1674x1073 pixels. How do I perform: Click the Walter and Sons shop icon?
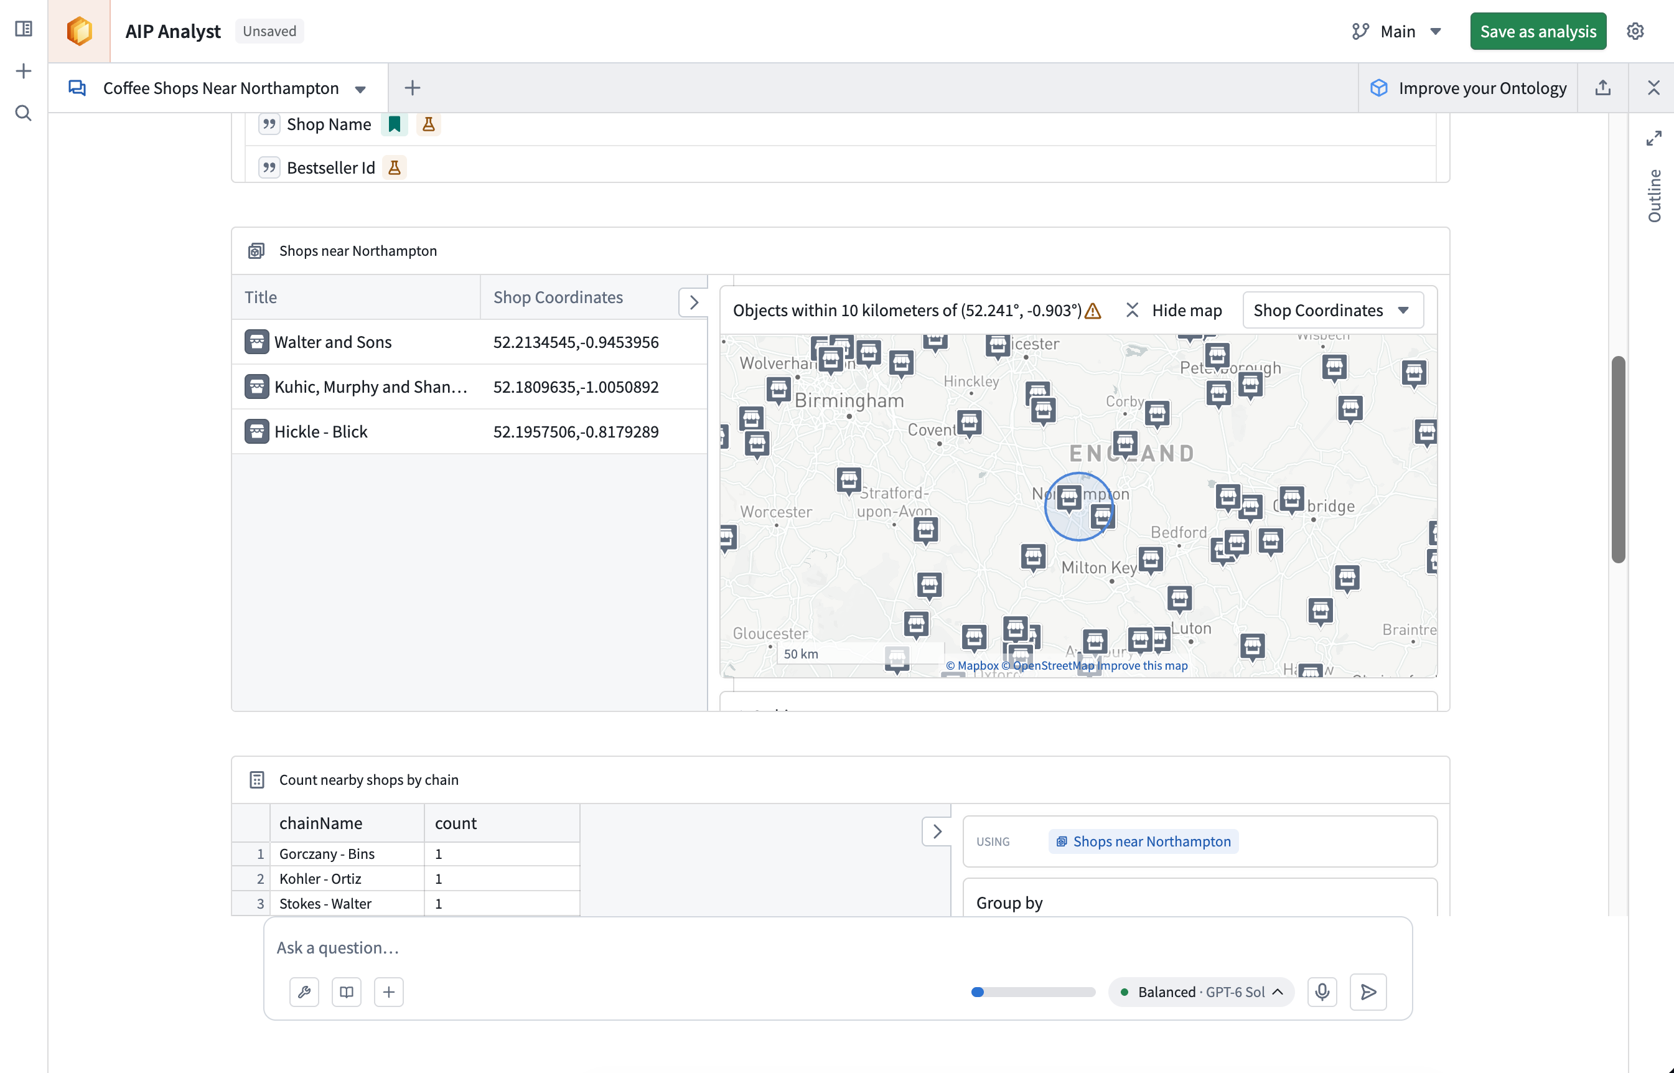point(256,342)
